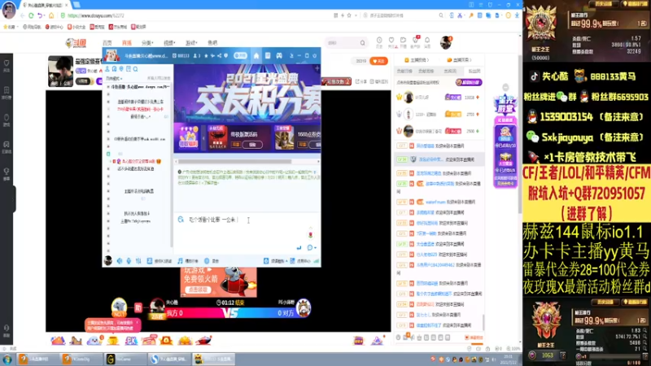
Task: Open the 主播投票 tab above the chat
Action: (x=417, y=60)
